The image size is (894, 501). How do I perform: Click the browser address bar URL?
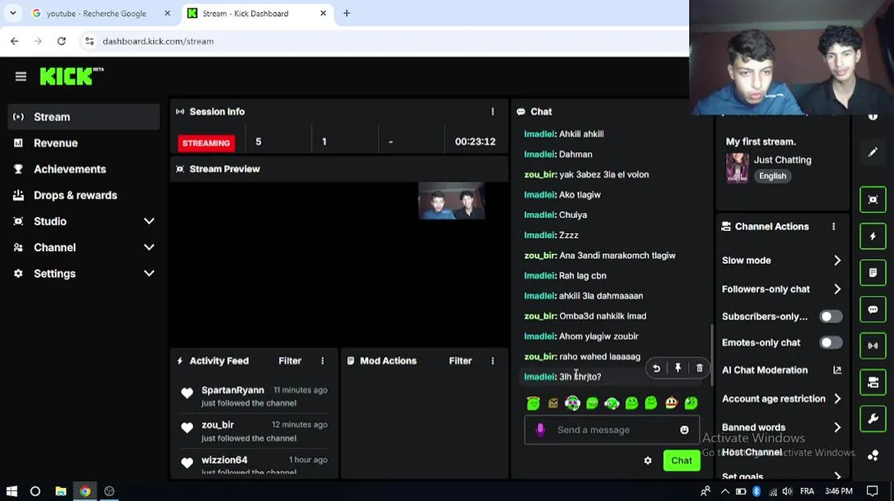click(x=158, y=41)
